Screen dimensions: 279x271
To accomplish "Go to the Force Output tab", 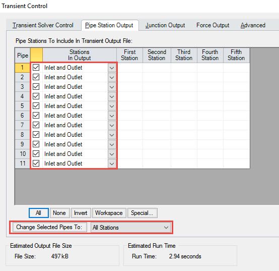I will pos(213,25).
